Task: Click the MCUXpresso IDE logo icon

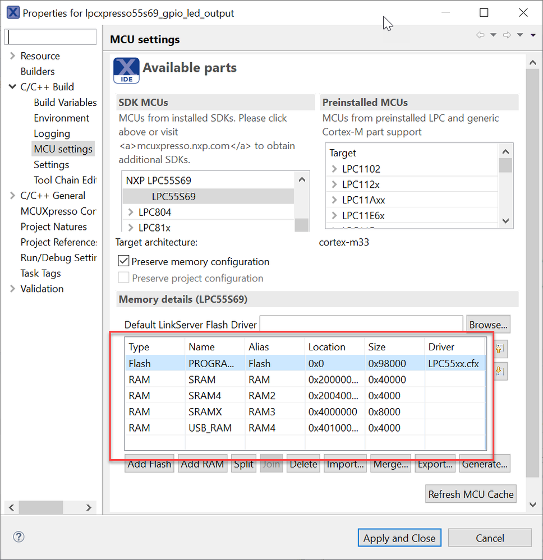Action: (x=126, y=71)
